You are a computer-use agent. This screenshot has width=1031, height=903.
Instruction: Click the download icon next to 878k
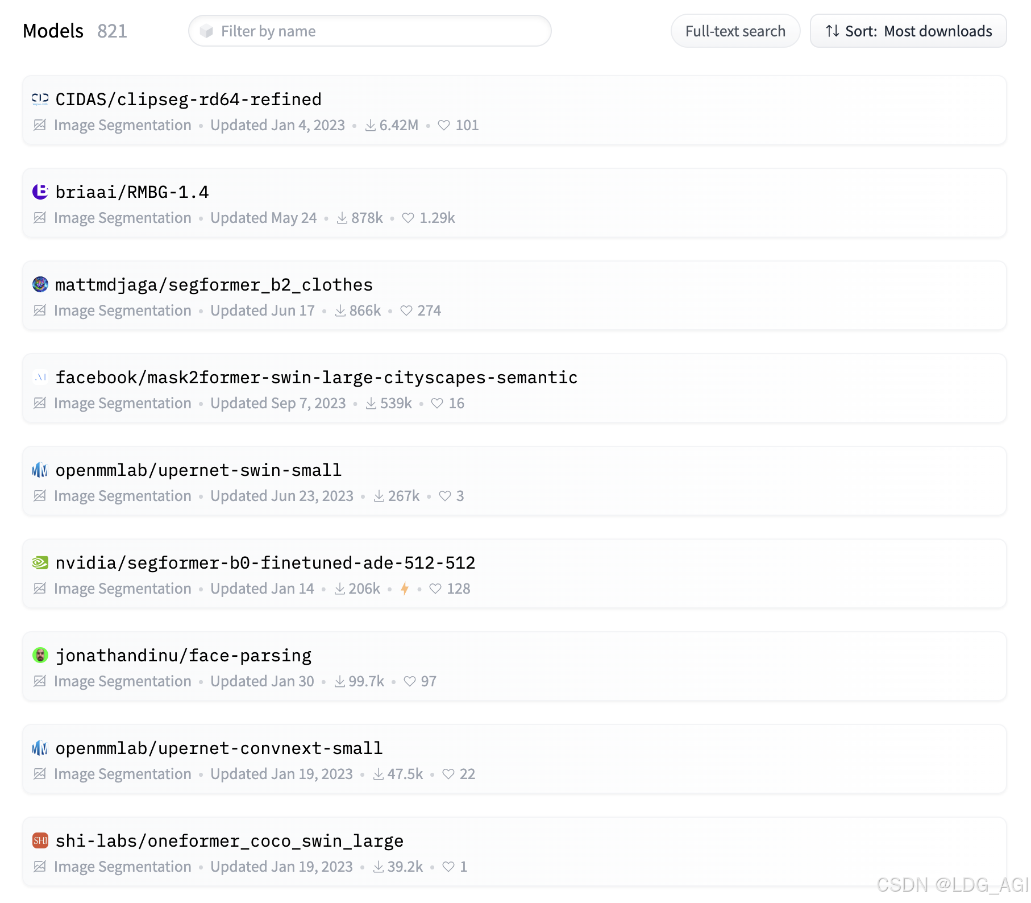[342, 218]
